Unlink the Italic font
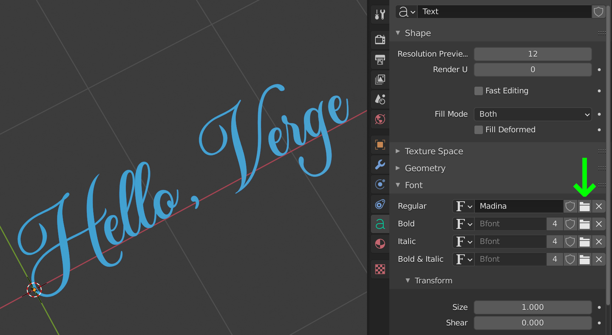612x335 pixels. pyautogui.click(x=599, y=242)
